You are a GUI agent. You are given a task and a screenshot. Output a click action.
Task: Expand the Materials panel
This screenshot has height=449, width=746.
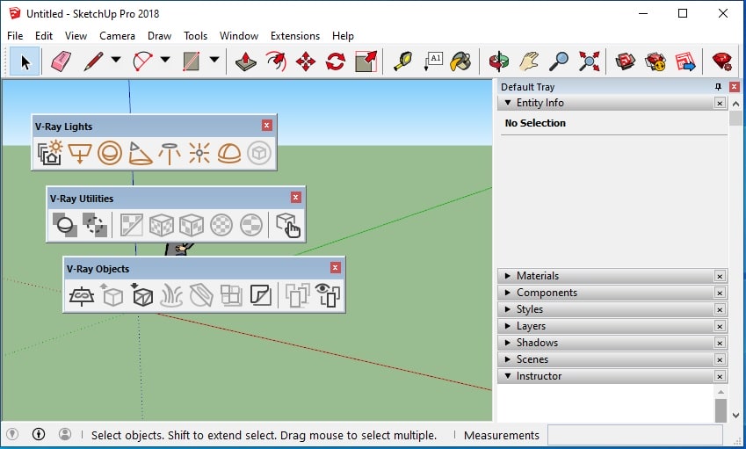click(508, 275)
